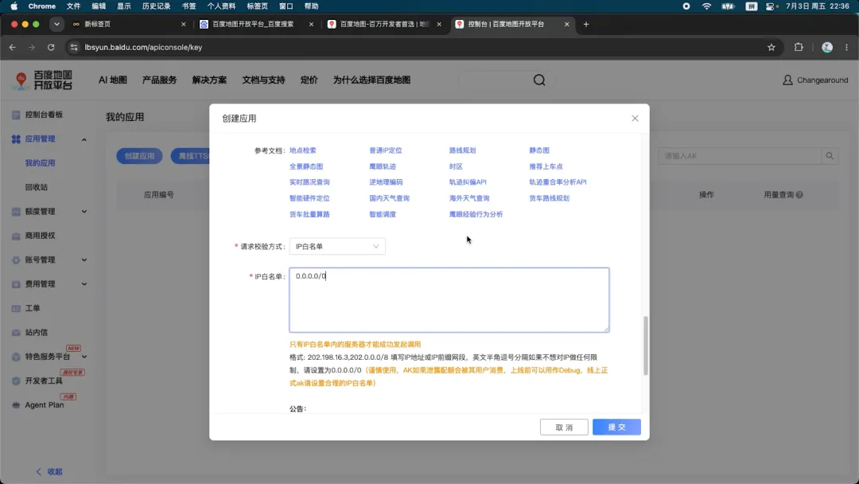Switch to 百度地图开放平台_百度搜索 tab
The width and height of the screenshot is (859, 484).
pyautogui.click(x=256, y=24)
